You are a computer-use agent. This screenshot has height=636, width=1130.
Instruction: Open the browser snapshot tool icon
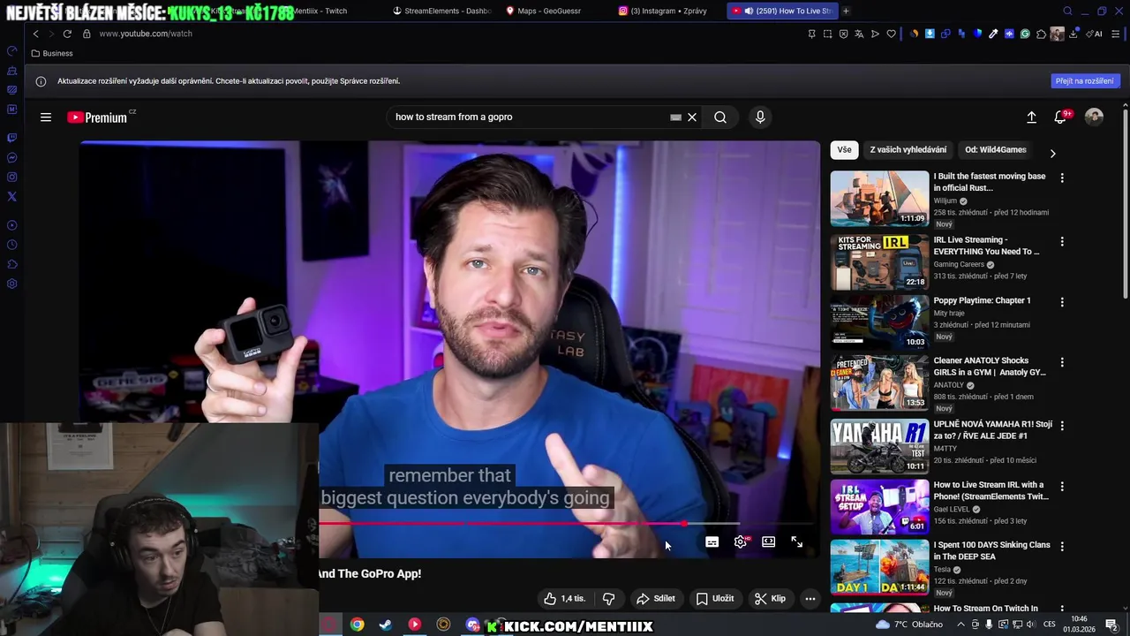[x=827, y=34]
